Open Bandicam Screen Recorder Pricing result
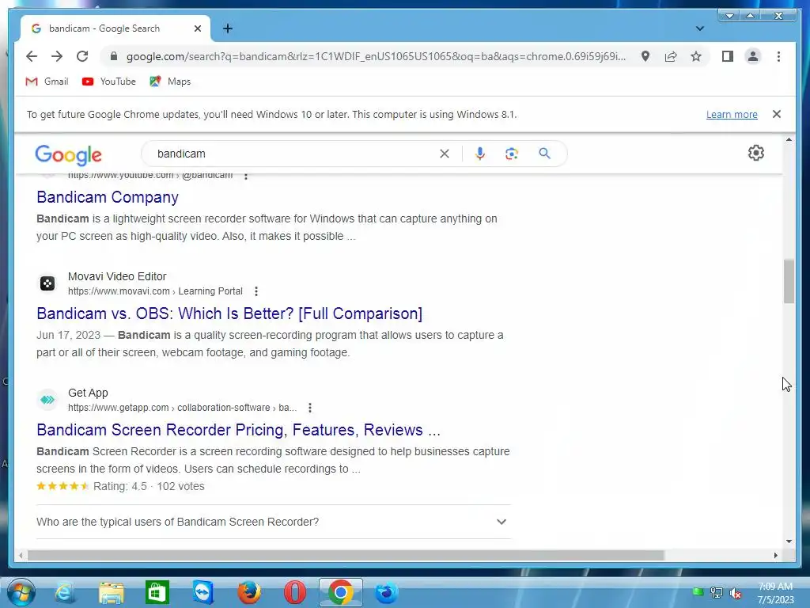The height and width of the screenshot is (608, 810). click(x=238, y=430)
